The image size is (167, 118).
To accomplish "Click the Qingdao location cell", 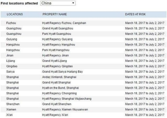I will click(x=12, y=66).
